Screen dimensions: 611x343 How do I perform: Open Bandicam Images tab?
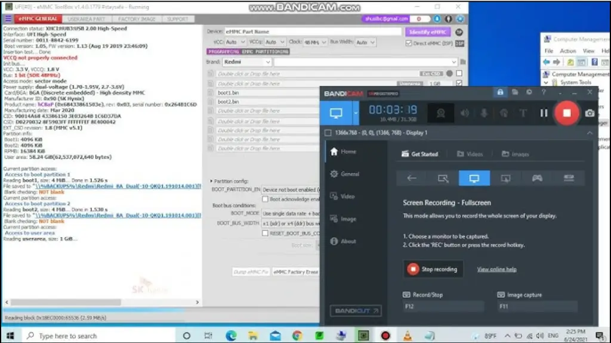515,154
